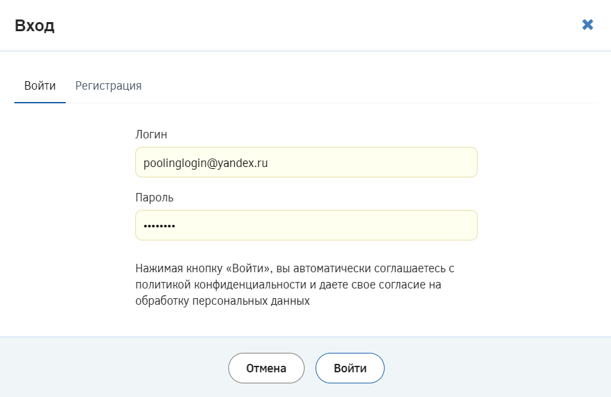The width and height of the screenshot is (611, 397).
Task: Switch to the Регистрация tab
Action: [109, 86]
